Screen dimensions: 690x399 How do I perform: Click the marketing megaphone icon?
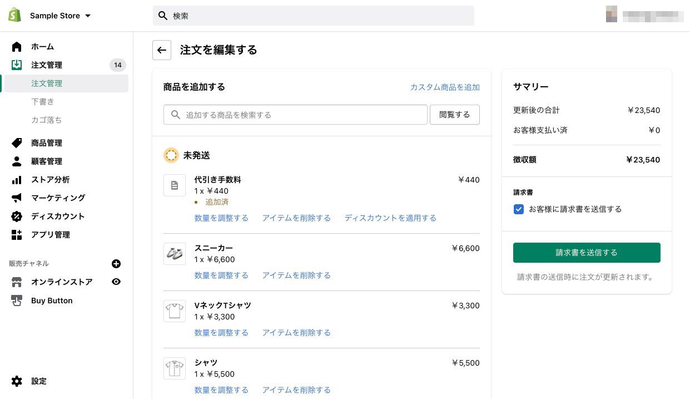17,198
